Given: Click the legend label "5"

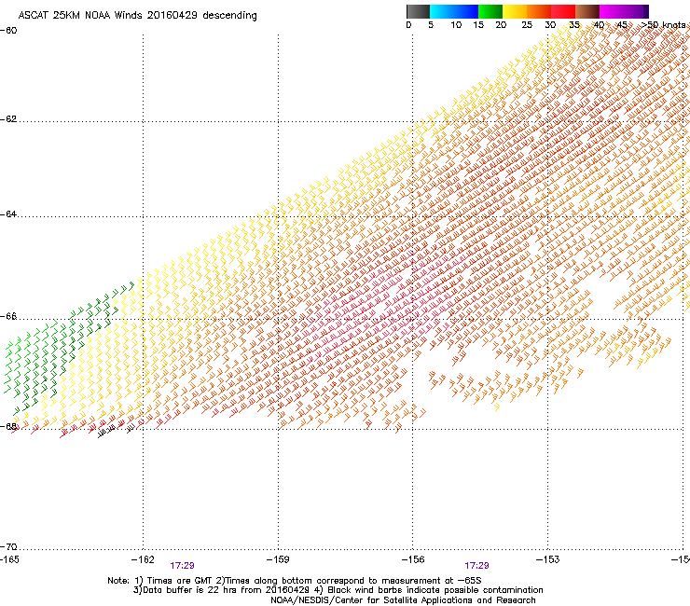Looking at the screenshot, I should [x=431, y=25].
